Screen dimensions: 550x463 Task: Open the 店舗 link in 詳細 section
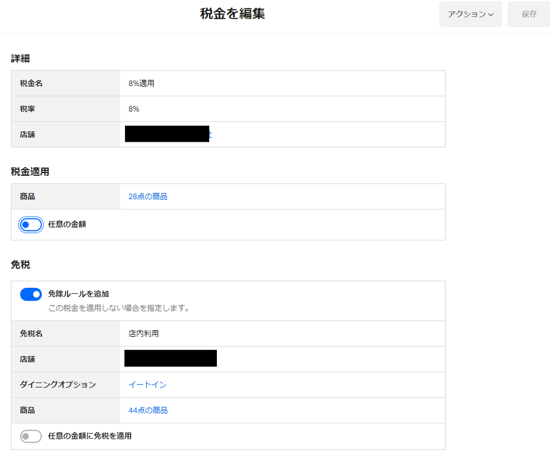tap(168, 134)
